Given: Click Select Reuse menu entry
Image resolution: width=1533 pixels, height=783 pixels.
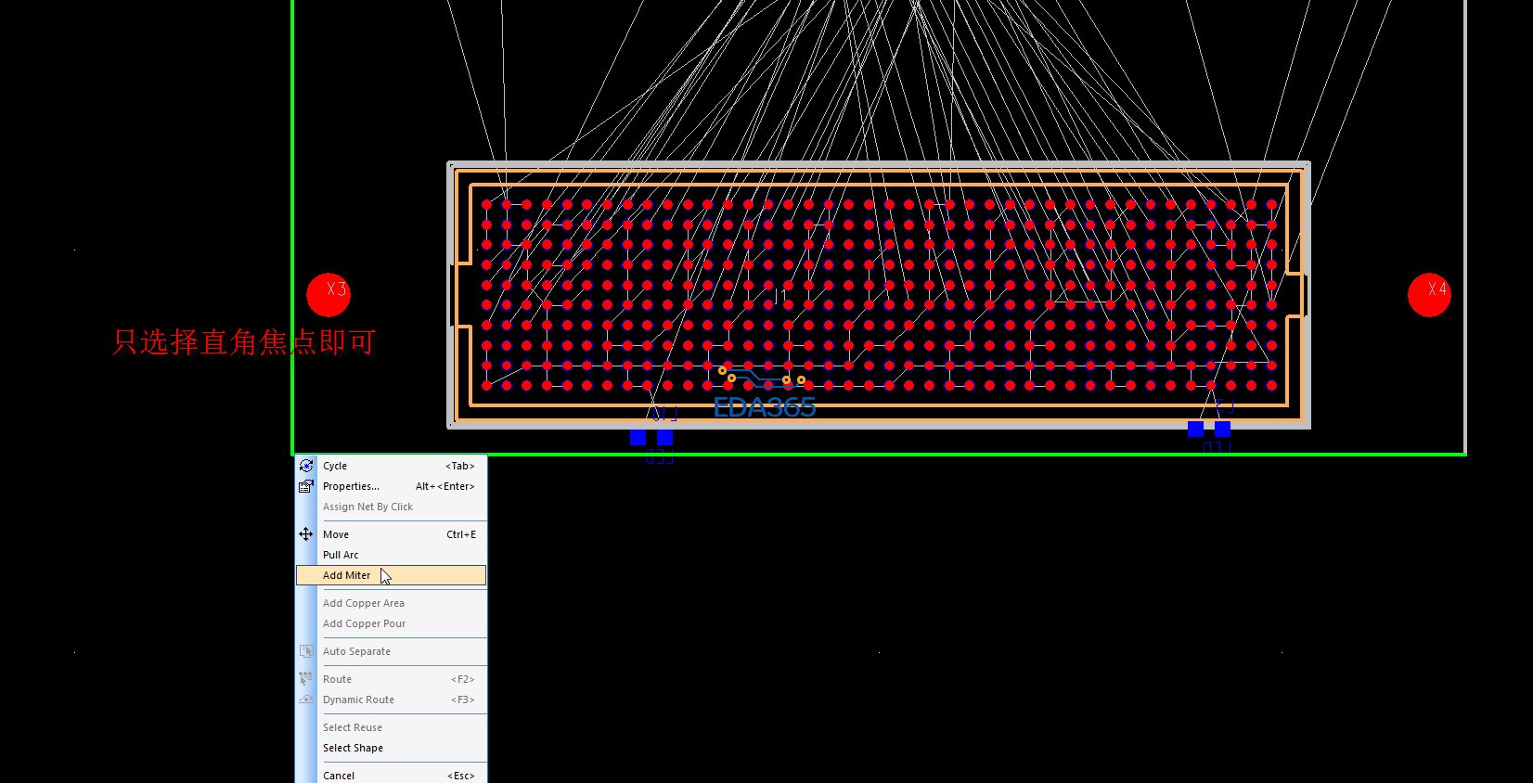Looking at the screenshot, I should pyautogui.click(x=353, y=727).
